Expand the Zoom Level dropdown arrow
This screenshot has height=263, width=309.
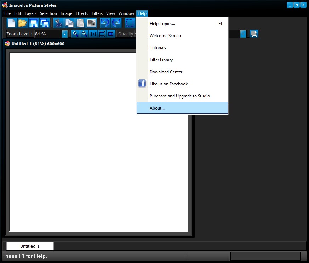click(65, 34)
